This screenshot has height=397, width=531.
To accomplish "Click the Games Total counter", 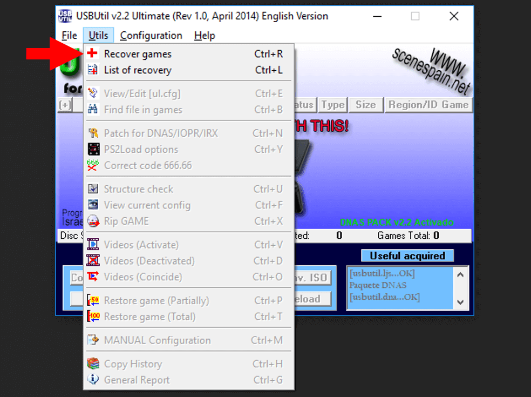I will pos(409,235).
